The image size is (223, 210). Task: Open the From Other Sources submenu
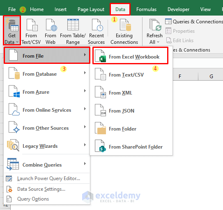(x=47, y=128)
